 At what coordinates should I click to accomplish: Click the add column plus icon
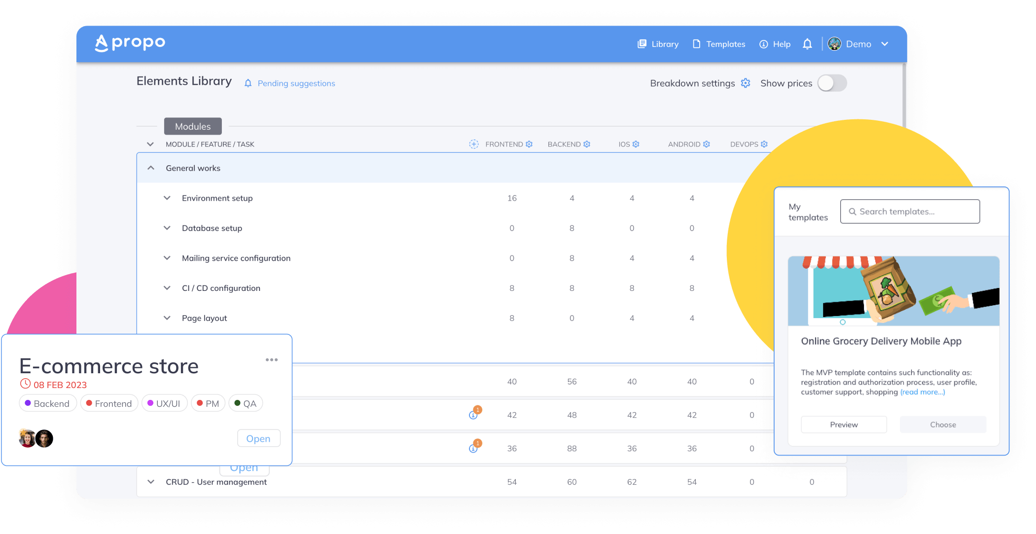click(474, 144)
